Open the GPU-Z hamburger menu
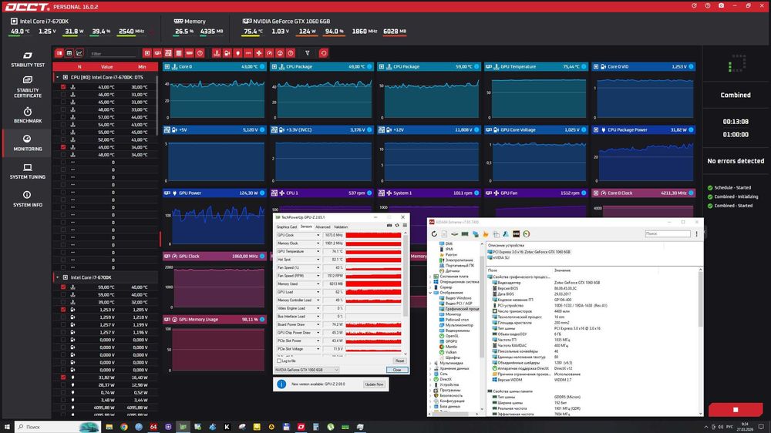This screenshot has height=433, width=771. [405, 226]
